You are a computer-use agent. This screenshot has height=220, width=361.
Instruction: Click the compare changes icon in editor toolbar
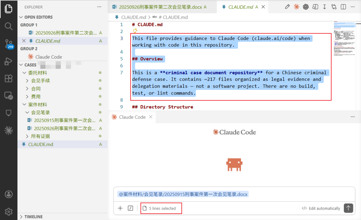tap(334, 7)
